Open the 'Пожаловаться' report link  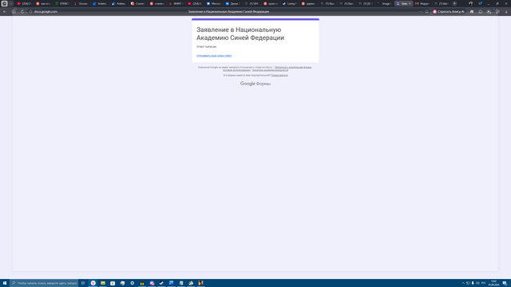point(279,75)
